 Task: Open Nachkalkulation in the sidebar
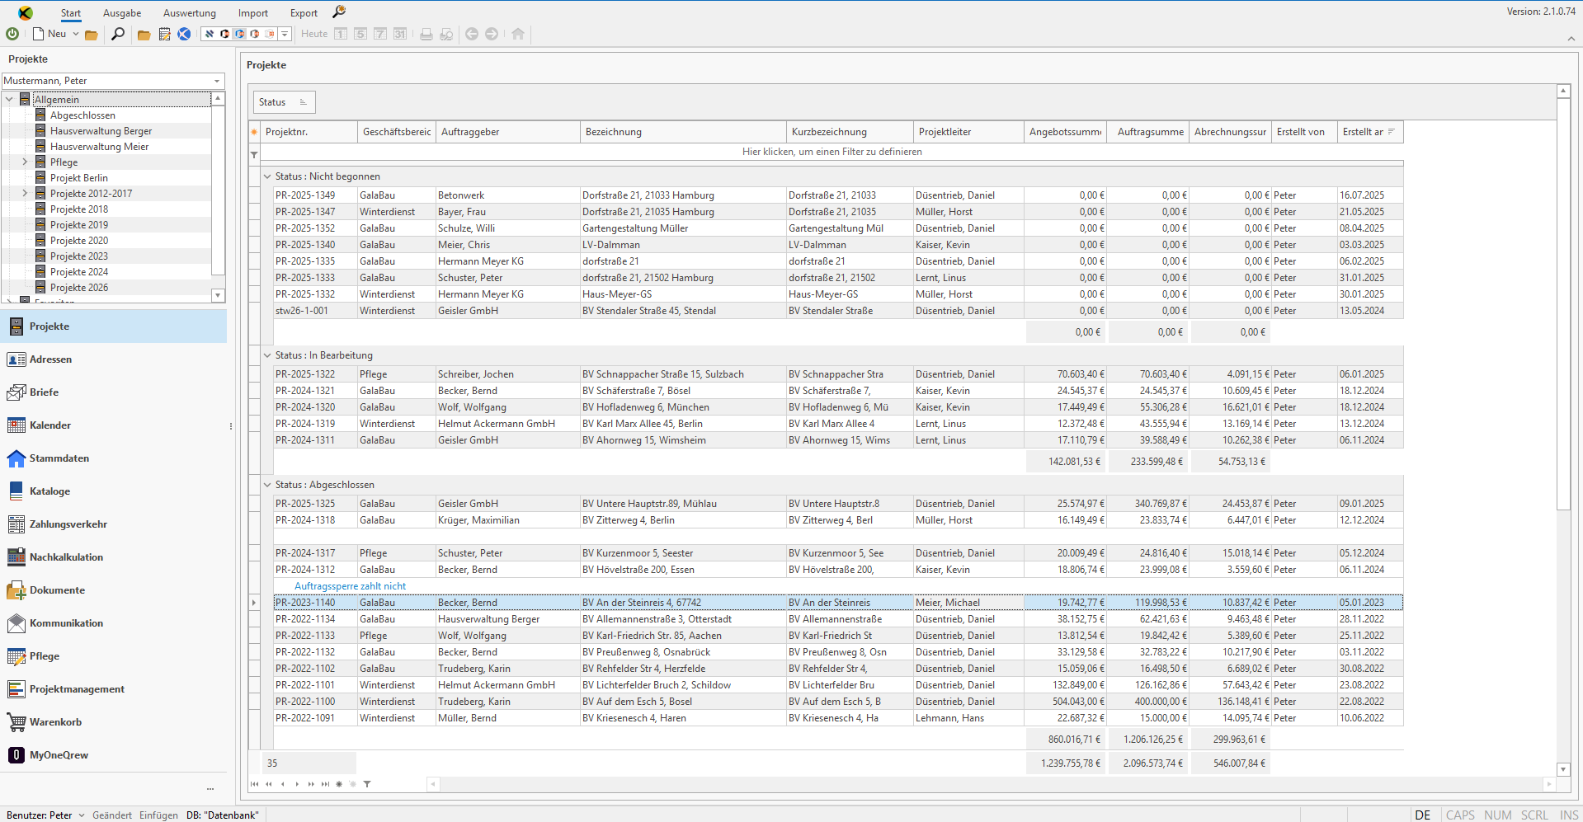(114, 557)
